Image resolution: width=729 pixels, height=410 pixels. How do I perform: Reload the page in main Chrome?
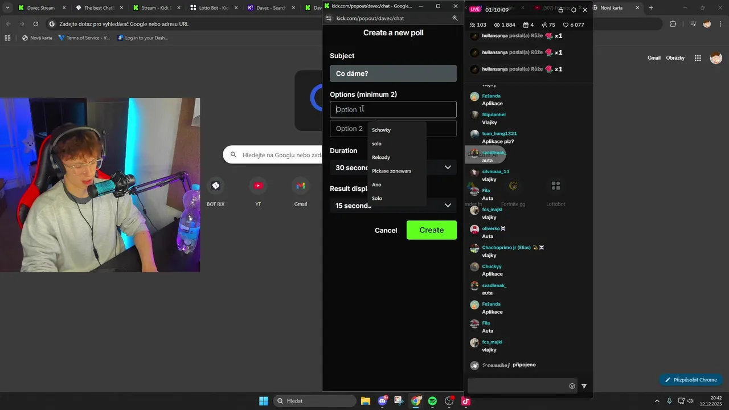(x=36, y=24)
